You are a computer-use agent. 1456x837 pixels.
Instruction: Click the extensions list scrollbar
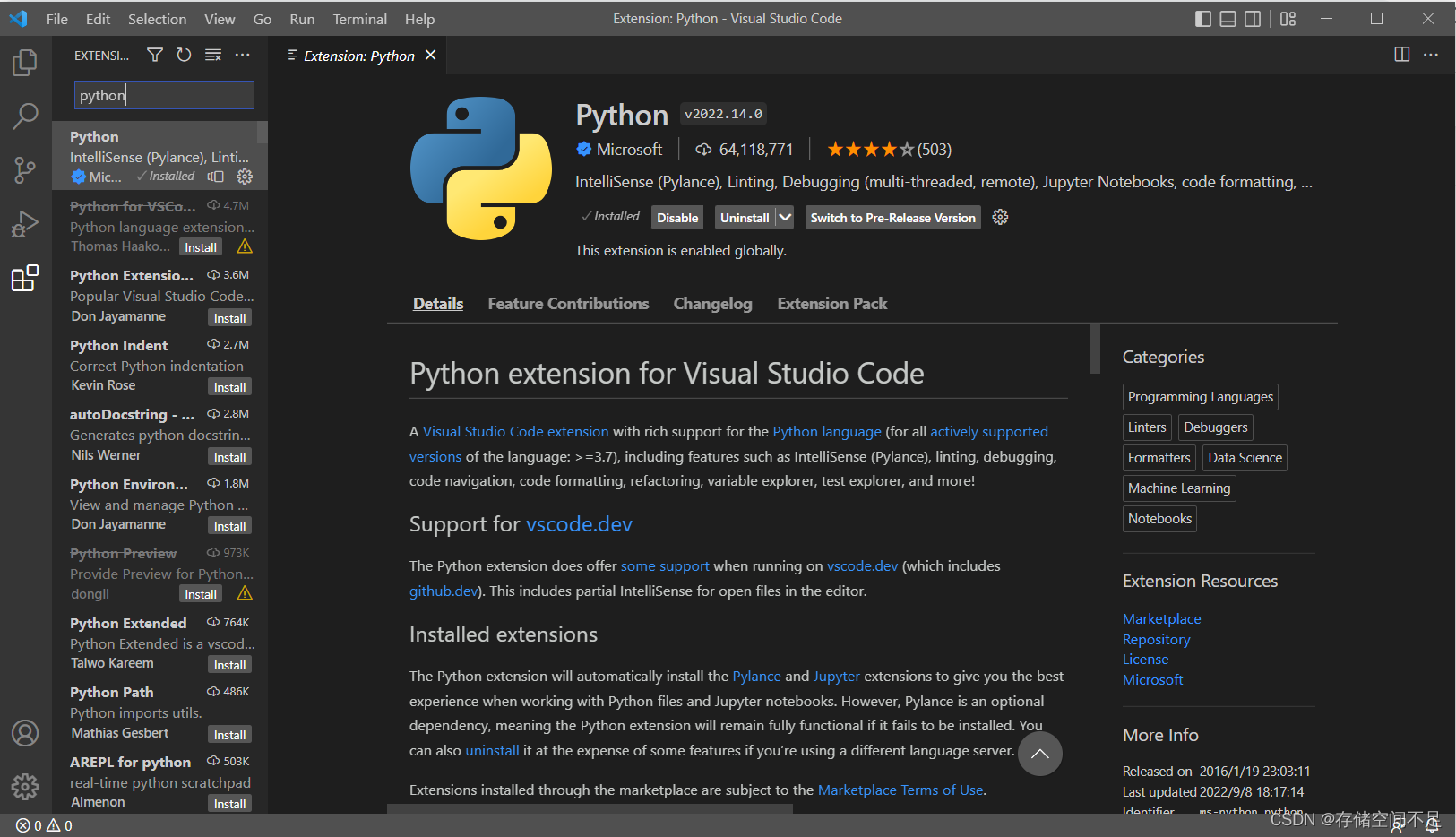(263, 132)
